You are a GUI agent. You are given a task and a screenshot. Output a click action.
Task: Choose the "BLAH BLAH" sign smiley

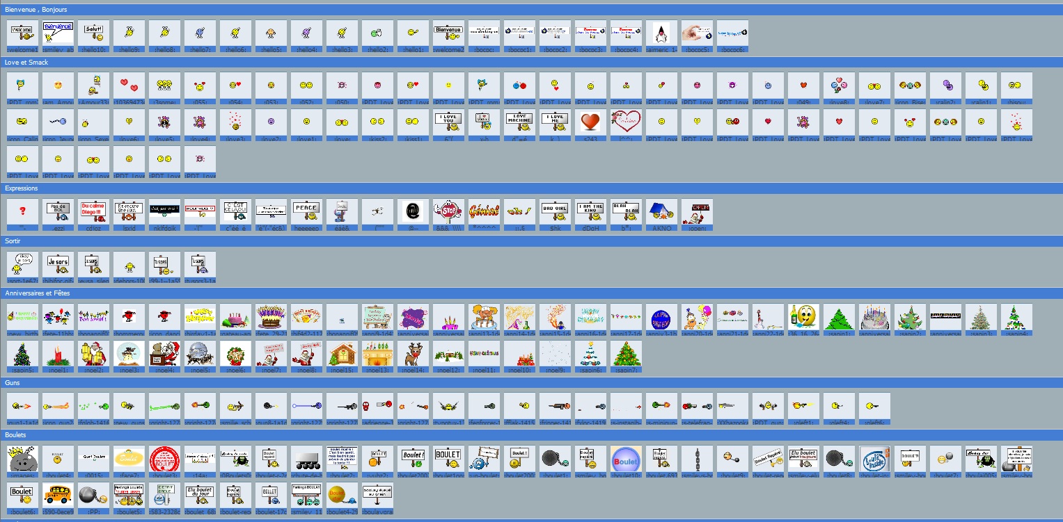point(627,212)
